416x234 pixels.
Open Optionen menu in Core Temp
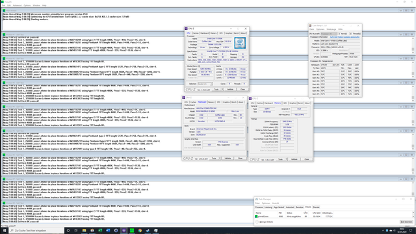[320, 29]
